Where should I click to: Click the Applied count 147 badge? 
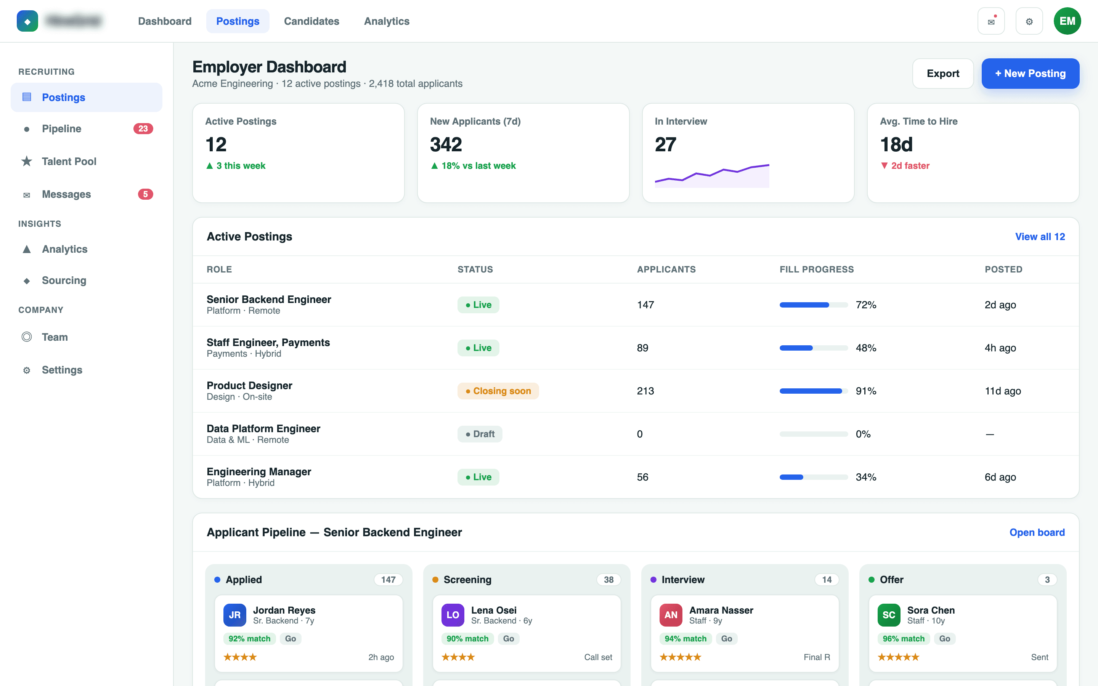tap(388, 580)
